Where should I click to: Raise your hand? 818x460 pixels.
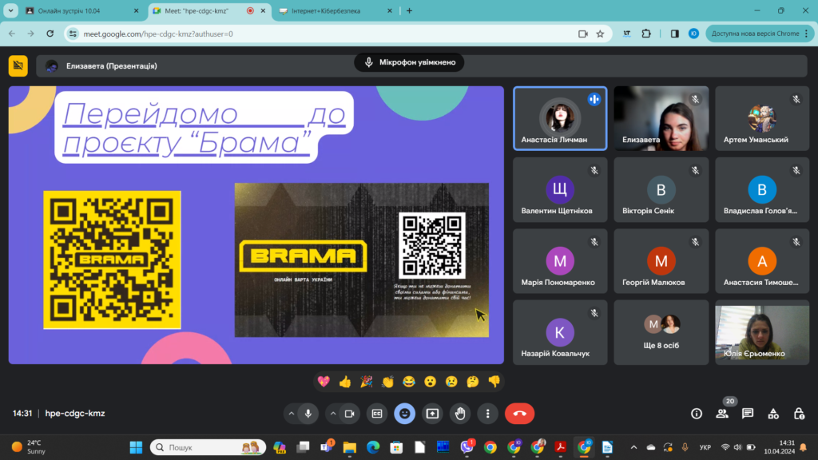[460, 414]
